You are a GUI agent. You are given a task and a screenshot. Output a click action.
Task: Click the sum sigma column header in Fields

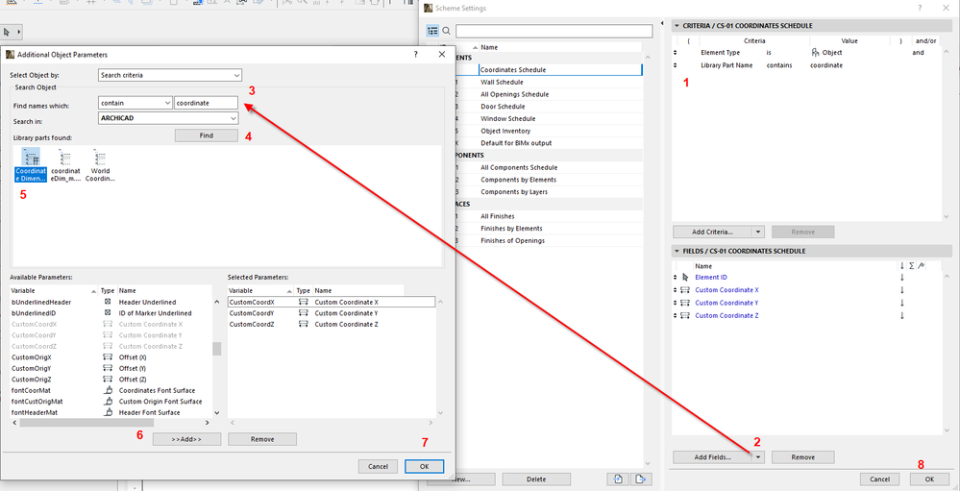912,266
